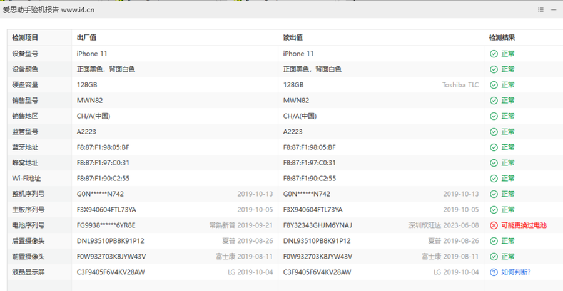Minimize the 爱思助手验机报告 window
This screenshot has height=291, width=563.
[x=554, y=10]
